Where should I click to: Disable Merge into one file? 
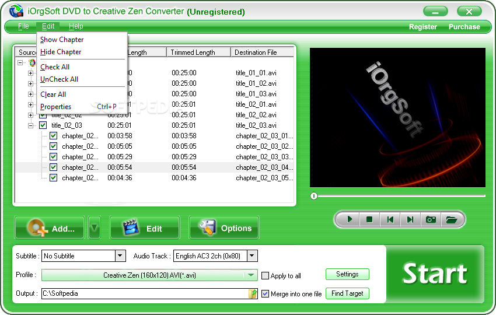[265, 294]
